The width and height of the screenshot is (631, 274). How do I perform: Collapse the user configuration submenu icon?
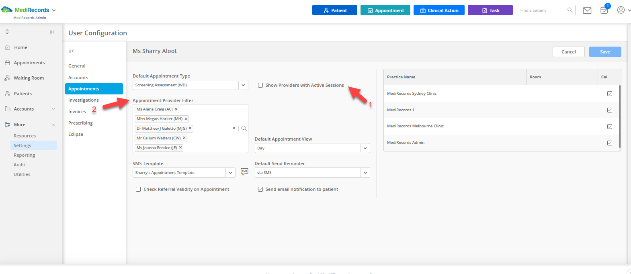pyautogui.click(x=72, y=51)
